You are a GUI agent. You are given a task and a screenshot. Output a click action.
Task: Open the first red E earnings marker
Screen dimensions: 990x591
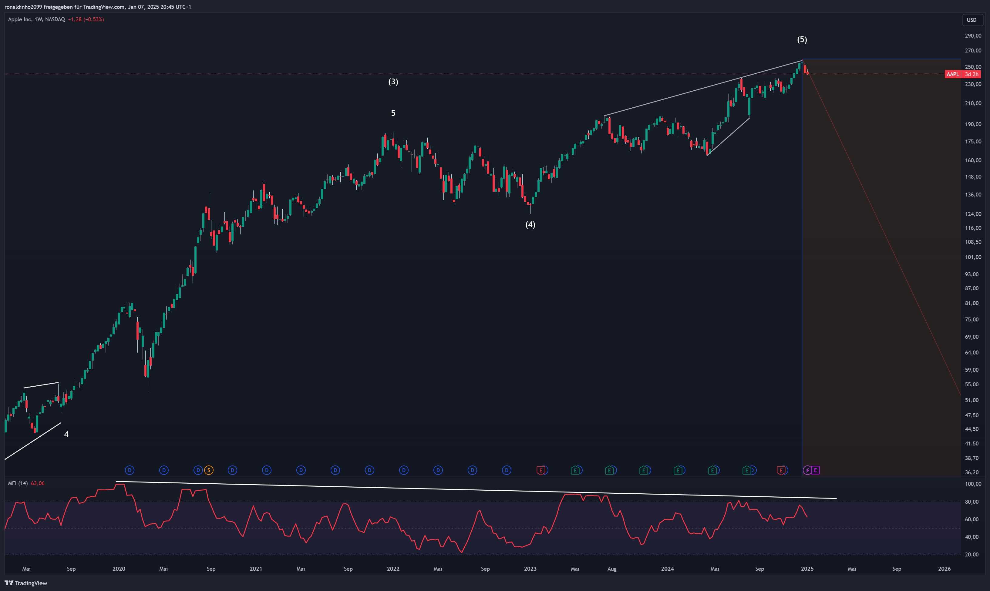tap(540, 470)
